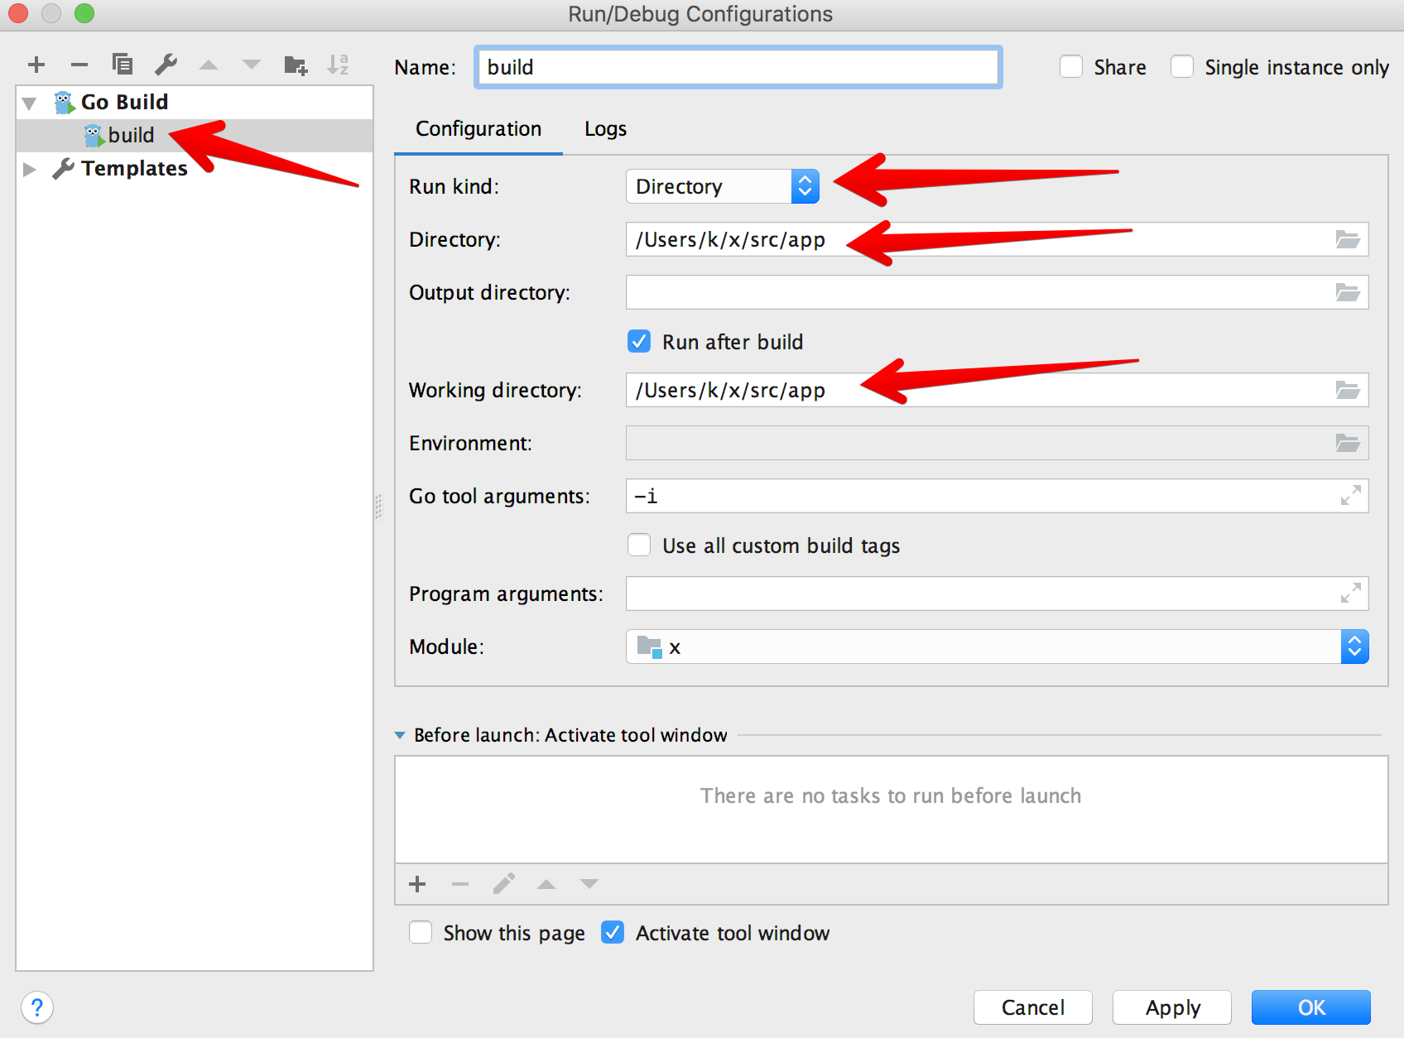
Task: Switch to the Logs tab
Action: 605,129
